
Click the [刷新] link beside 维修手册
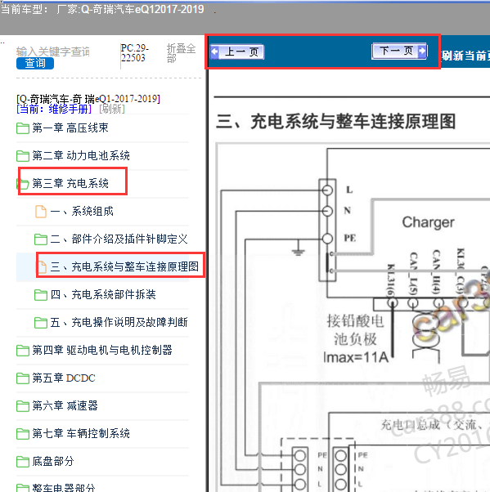pyautogui.click(x=112, y=109)
